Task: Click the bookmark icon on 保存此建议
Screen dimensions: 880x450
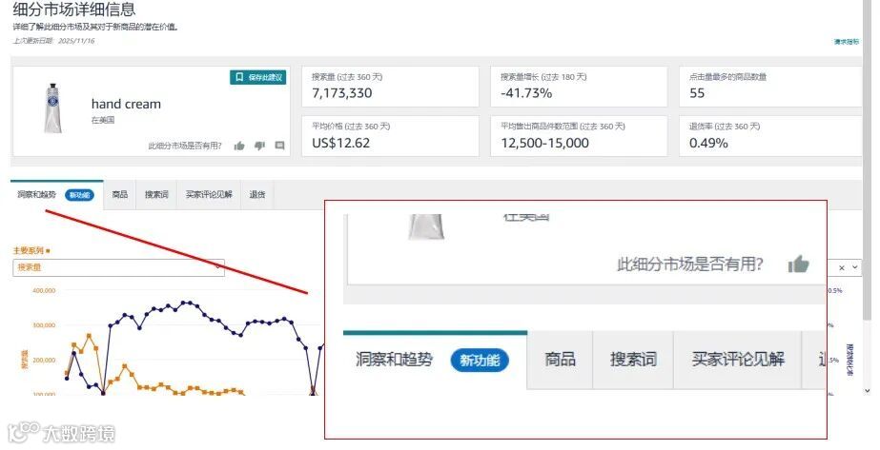Action: (239, 77)
